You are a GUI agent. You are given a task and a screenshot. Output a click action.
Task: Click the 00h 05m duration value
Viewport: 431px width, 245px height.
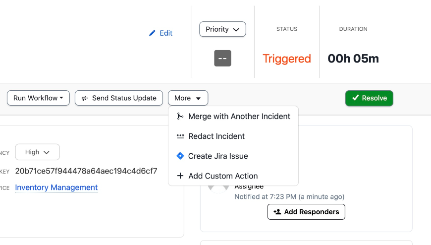coord(353,59)
